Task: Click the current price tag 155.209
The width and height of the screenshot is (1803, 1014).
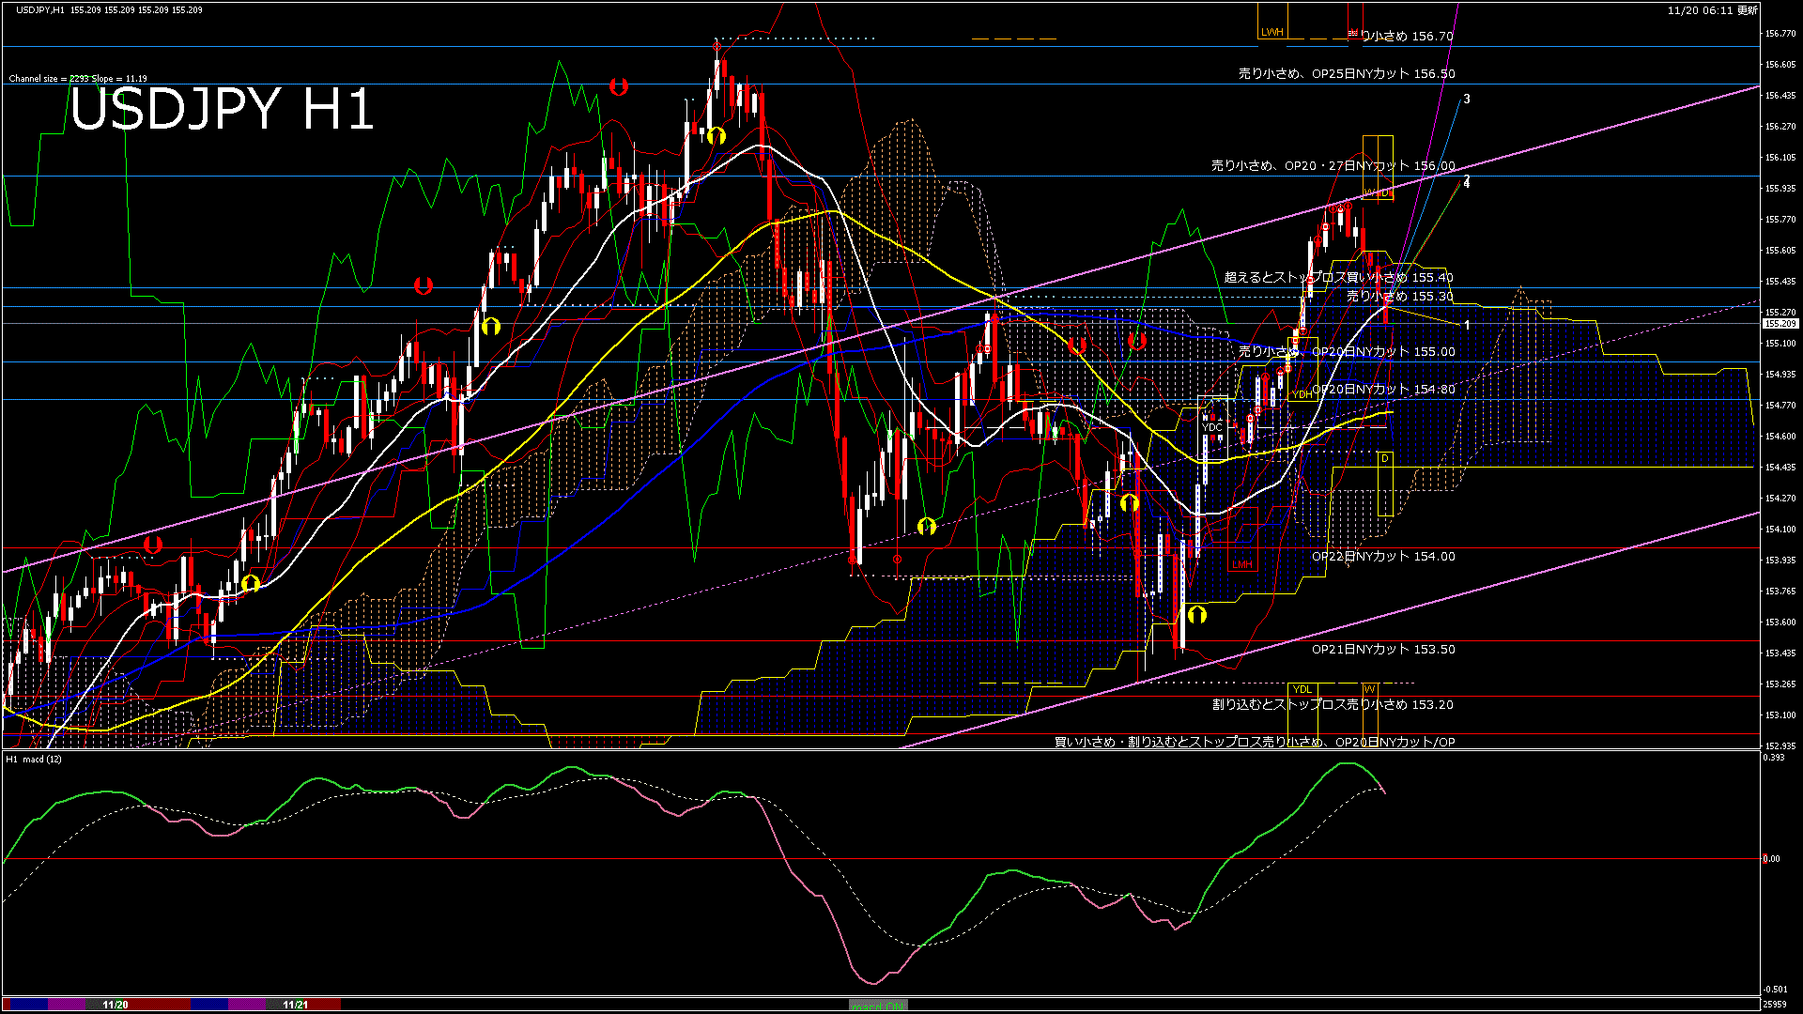Action: (x=1780, y=323)
